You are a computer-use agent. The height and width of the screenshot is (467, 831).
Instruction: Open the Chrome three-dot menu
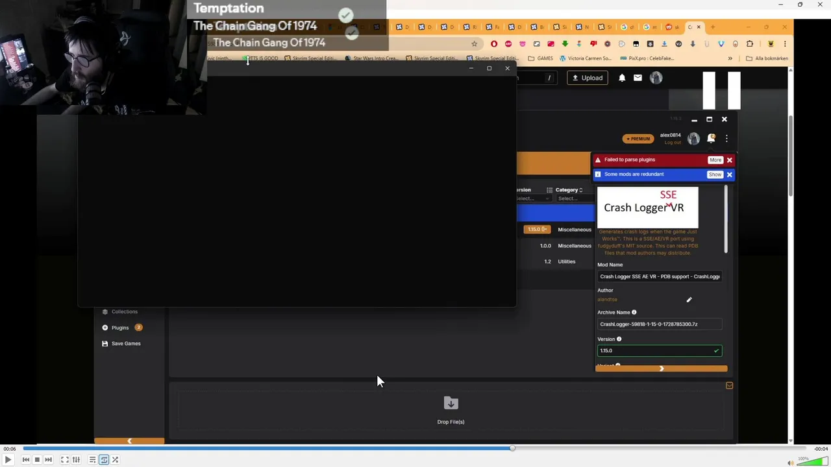point(784,43)
